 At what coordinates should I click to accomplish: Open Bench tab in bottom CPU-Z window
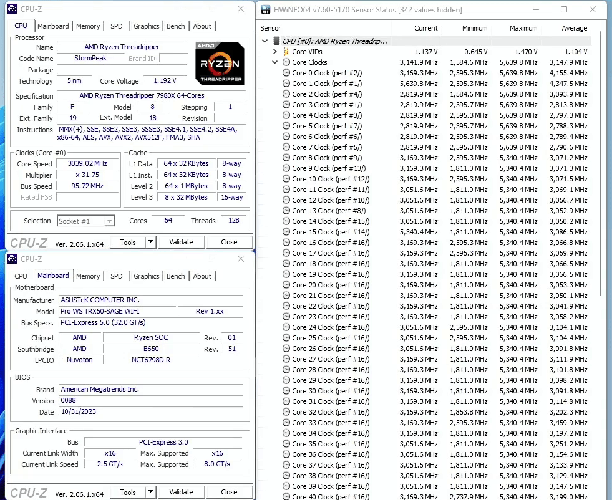point(176,276)
